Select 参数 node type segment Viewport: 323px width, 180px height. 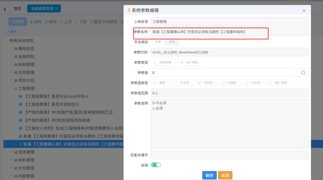(x=172, y=42)
